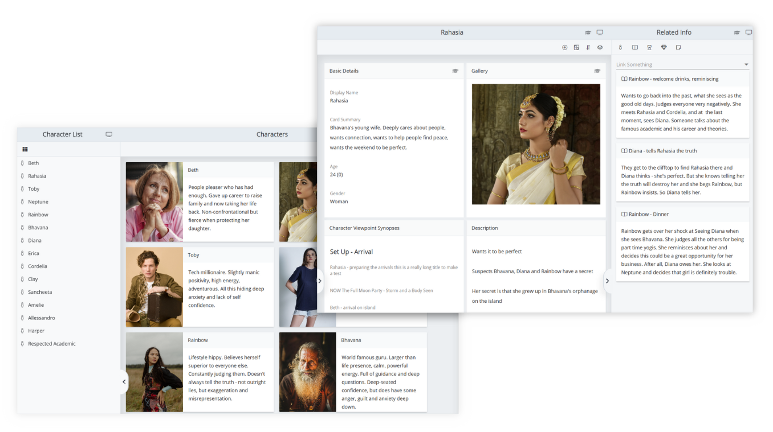Click monitor icon beside Character List title
The image size is (773, 432).
coord(109,134)
